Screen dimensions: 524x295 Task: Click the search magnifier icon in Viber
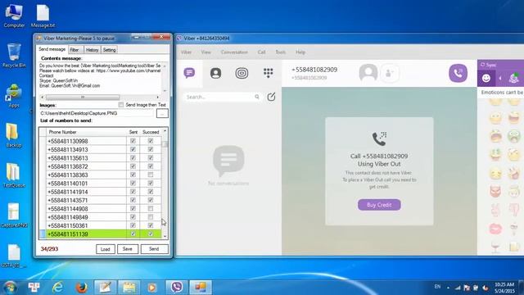click(x=257, y=97)
